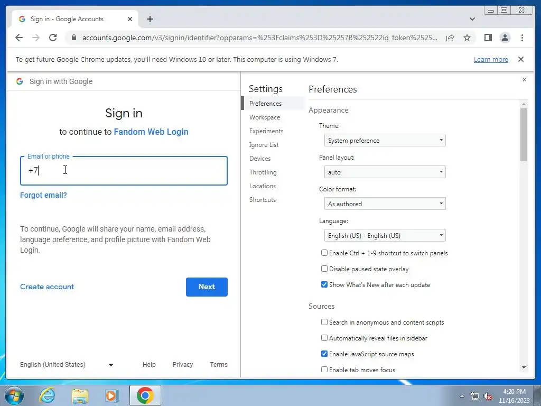Image resolution: width=541 pixels, height=406 pixels.
Task: Launch Internet Explorer from taskbar
Action: [x=47, y=395]
